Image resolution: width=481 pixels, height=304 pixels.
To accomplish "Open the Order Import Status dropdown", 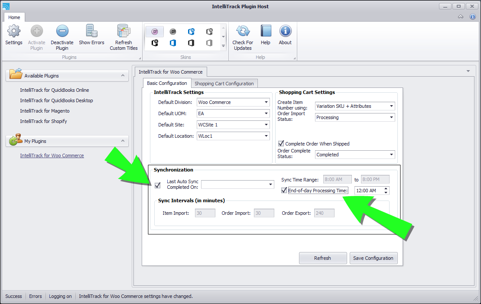I will coord(391,117).
